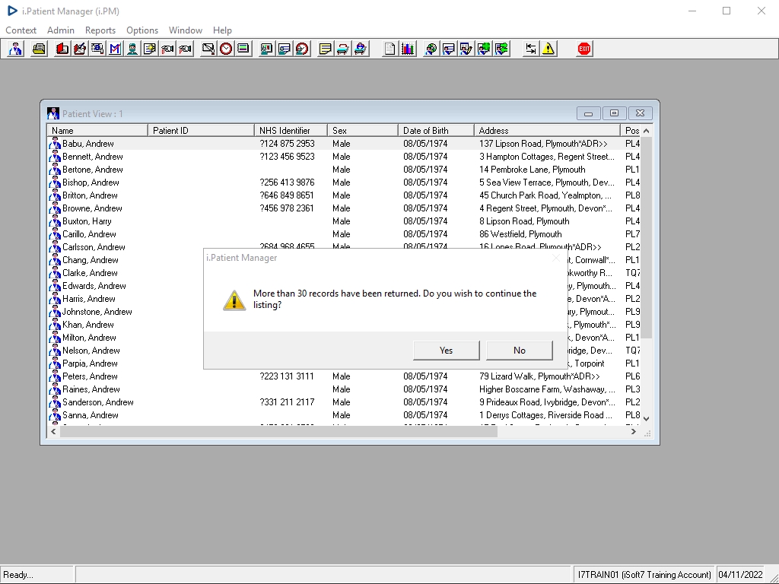Select patient row Sanderson, Andrew
The width and height of the screenshot is (779, 584).
point(344,401)
